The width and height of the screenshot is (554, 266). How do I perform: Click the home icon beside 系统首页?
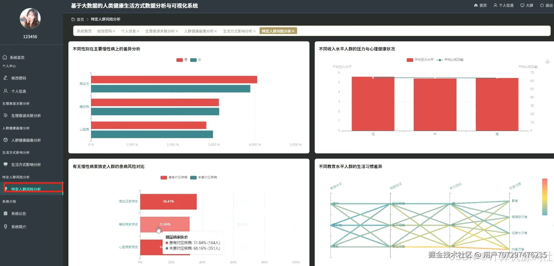click(5, 57)
